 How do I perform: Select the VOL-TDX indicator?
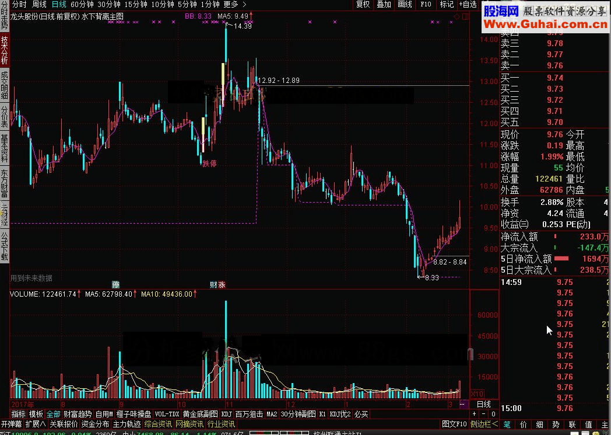(167, 414)
